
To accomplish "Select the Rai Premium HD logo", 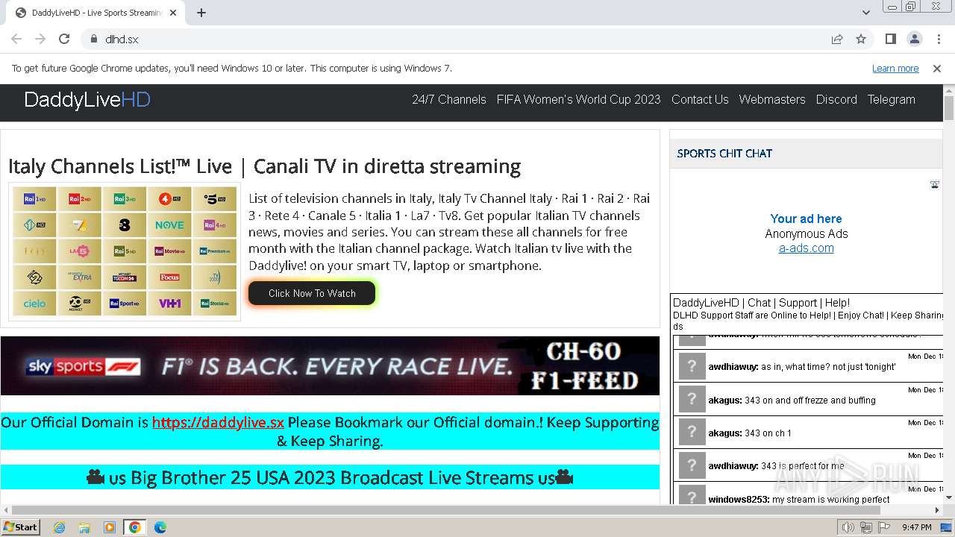I will point(214,251).
